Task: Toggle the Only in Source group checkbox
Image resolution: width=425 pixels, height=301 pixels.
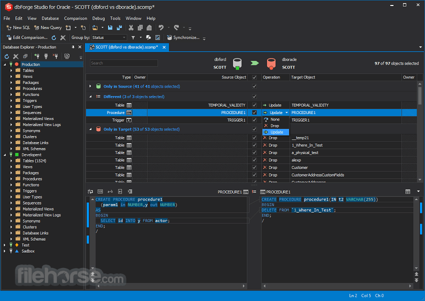Action: 254,86
